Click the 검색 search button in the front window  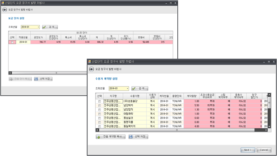click(140, 88)
